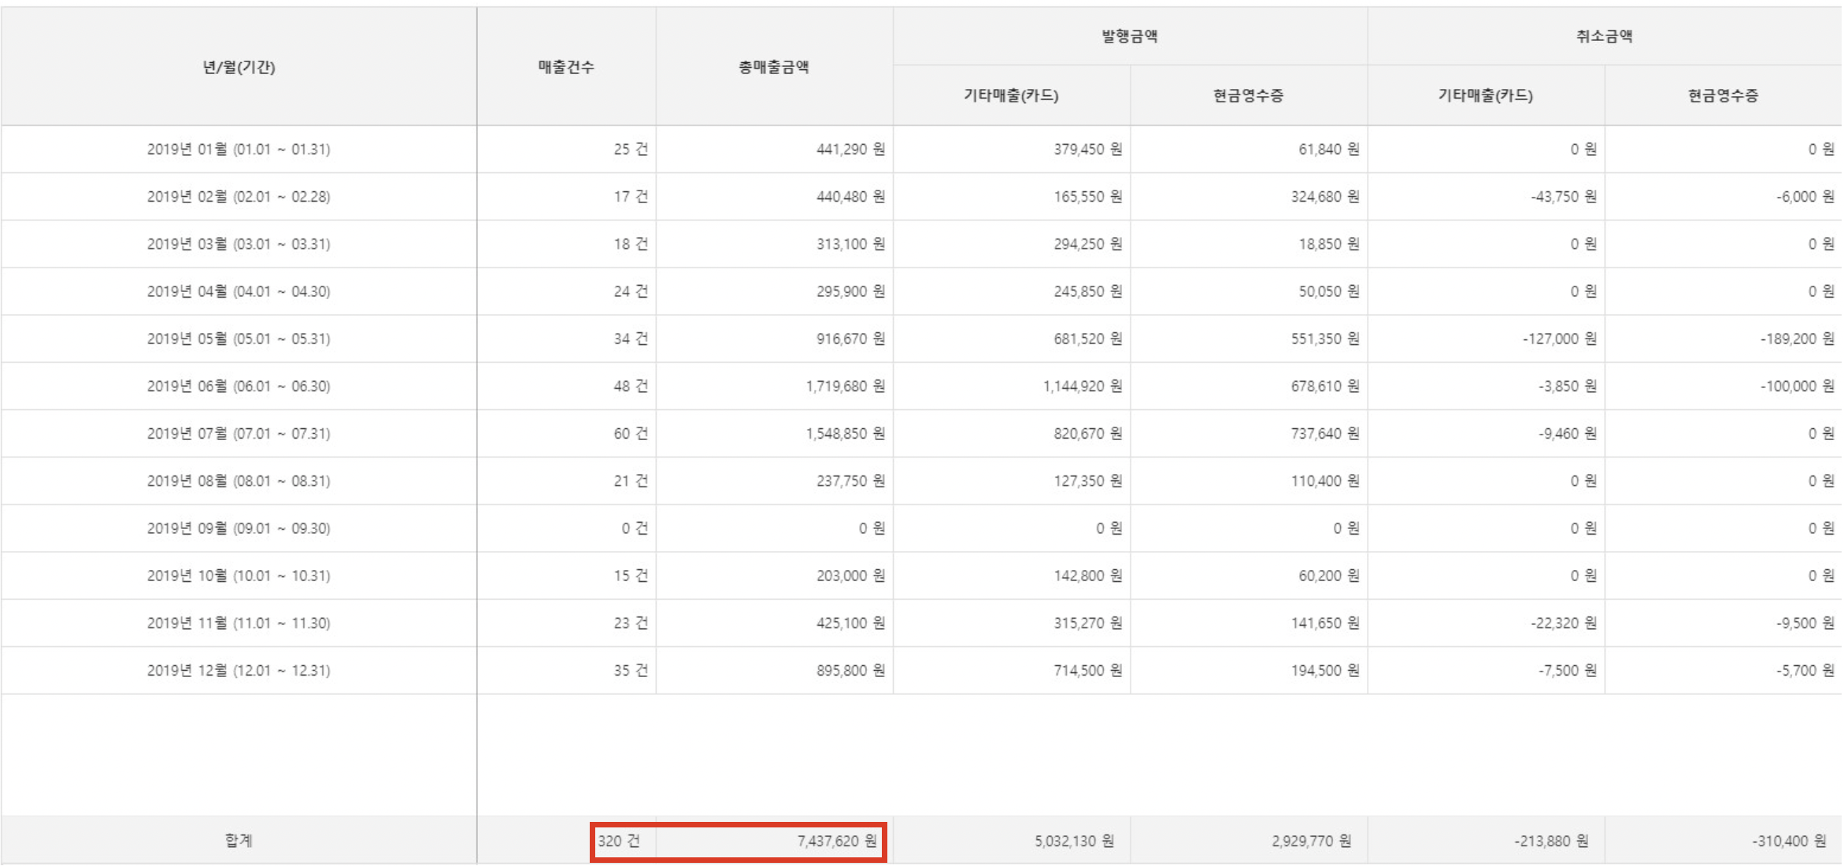Click the 년/월(기간) column header
Viewport: 1844px width, 866px height.
click(x=239, y=67)
